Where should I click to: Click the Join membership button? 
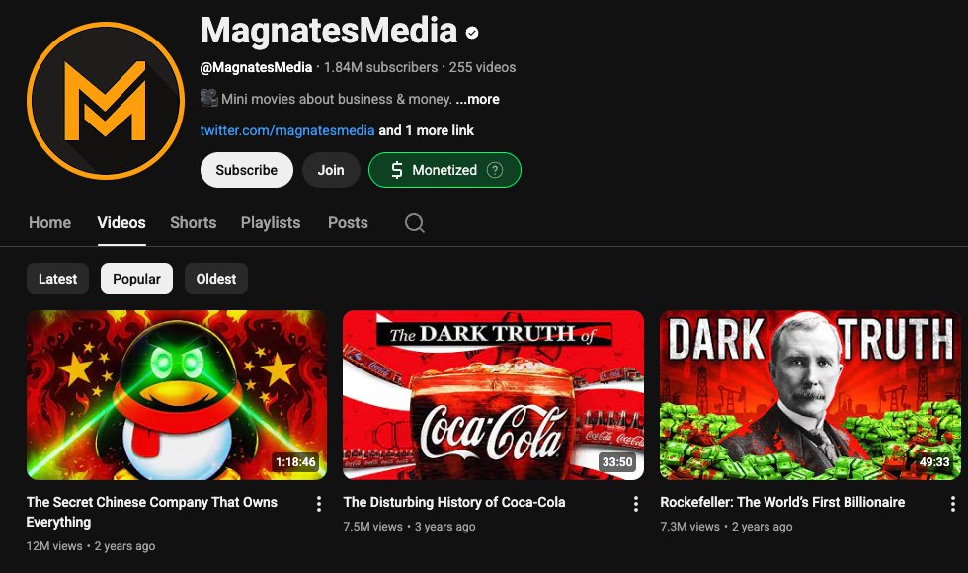331,170
